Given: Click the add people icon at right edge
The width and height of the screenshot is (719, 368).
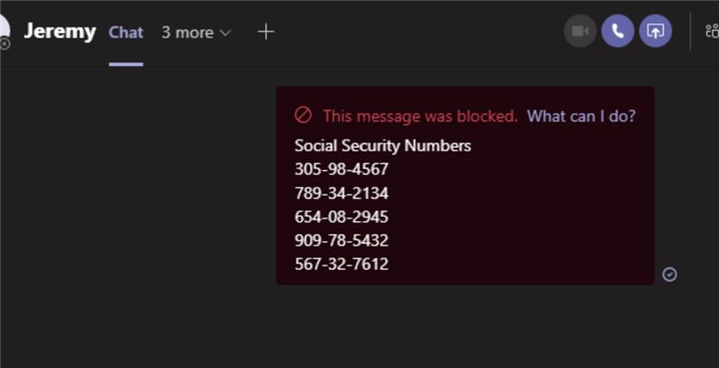Looking at the screenshot, I should [x=712, y=31].
